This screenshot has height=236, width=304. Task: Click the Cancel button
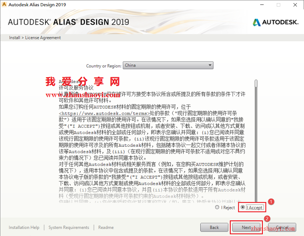[x=282, y=227]
